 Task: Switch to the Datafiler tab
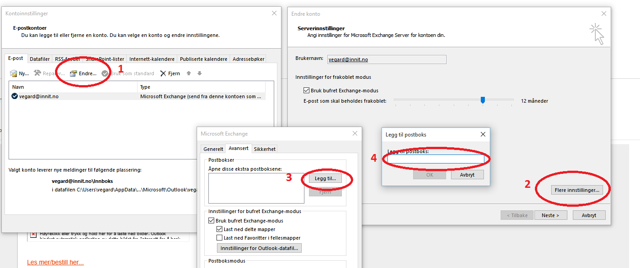click(x=40, y=59)
